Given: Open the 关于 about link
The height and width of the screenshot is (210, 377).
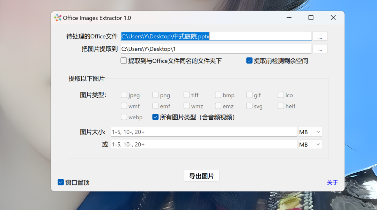Looking at the screenshot, I should (333, 182).
